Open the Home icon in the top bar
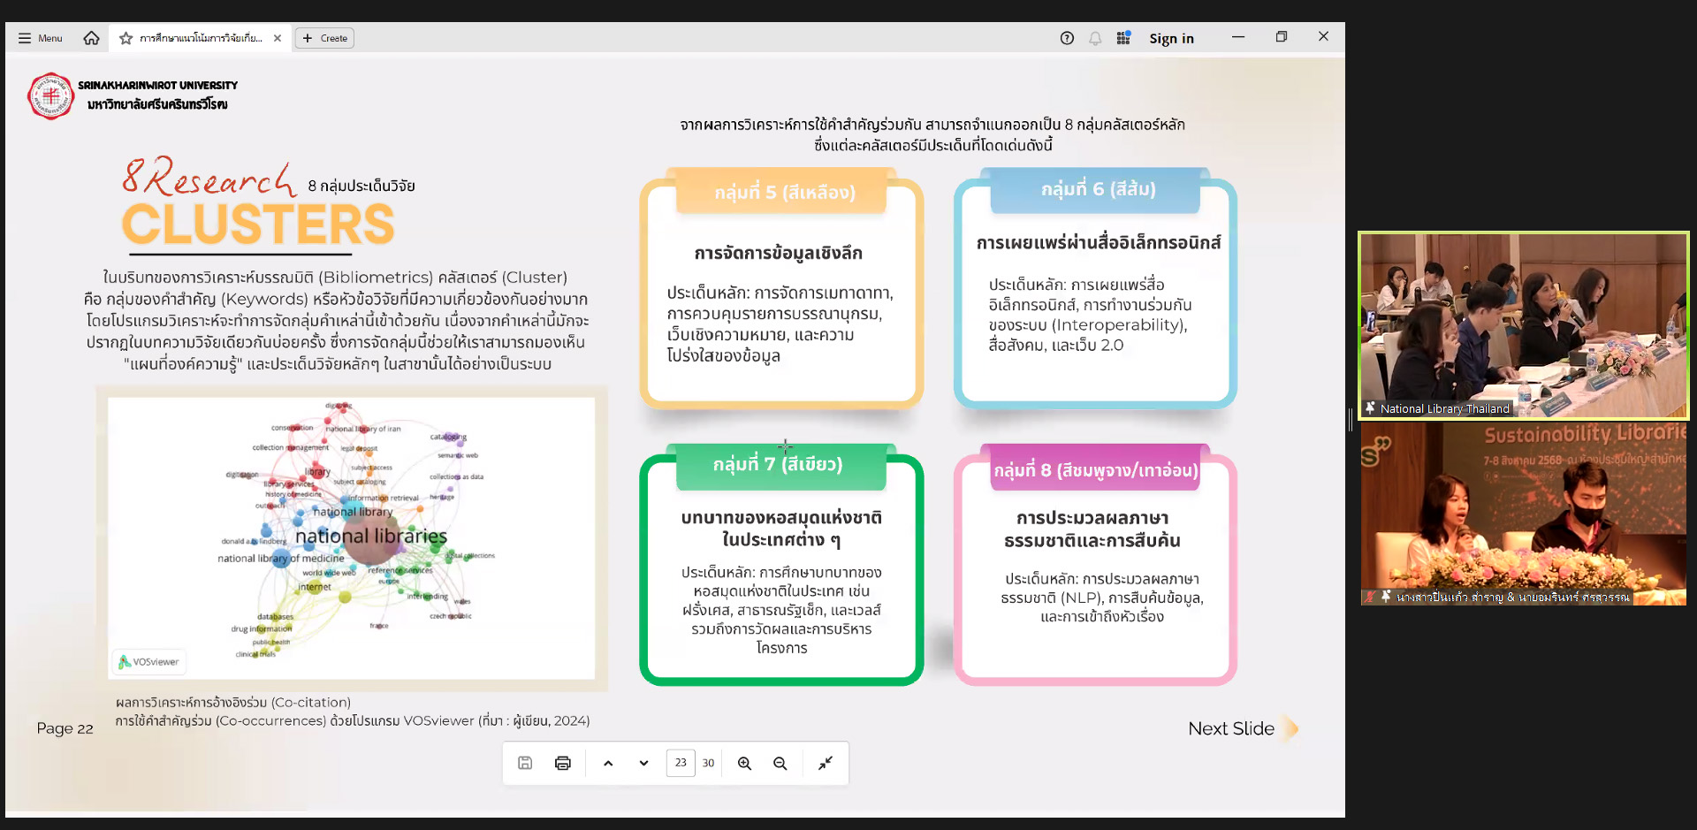Screen dimensions: 1697x830 coord(91,38)
